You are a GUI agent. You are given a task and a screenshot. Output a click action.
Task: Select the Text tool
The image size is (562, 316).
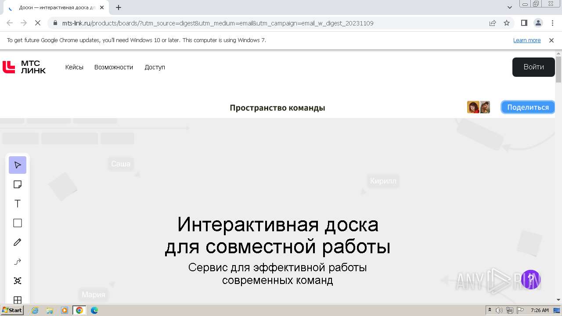tap(18, 204)
